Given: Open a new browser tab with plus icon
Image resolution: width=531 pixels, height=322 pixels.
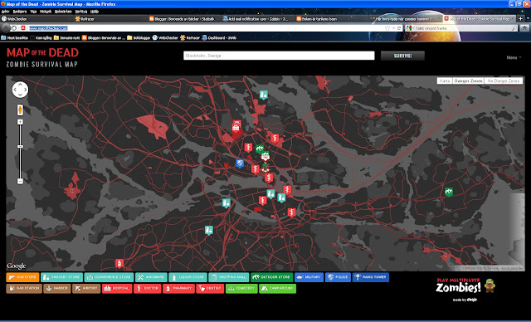Looking at the screenshot, I should pos(521,18).
